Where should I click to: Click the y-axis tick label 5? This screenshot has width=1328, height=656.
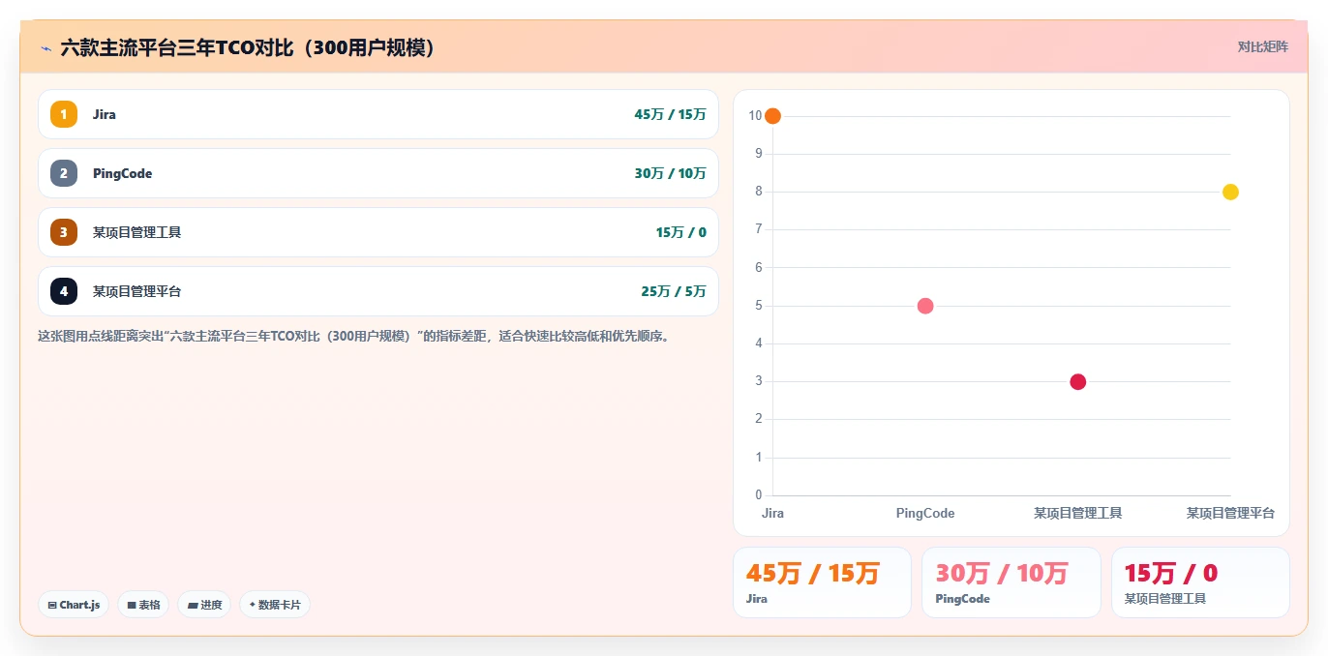tap(759, 306)
